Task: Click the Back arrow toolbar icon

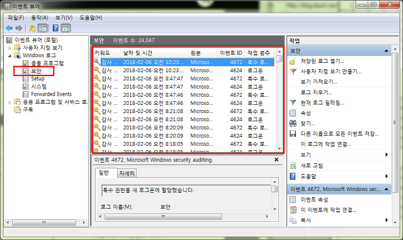Action: click(x=9, y=28)
